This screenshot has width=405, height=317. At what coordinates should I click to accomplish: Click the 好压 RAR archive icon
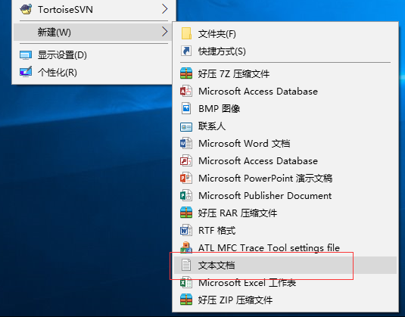coord(186,213)
